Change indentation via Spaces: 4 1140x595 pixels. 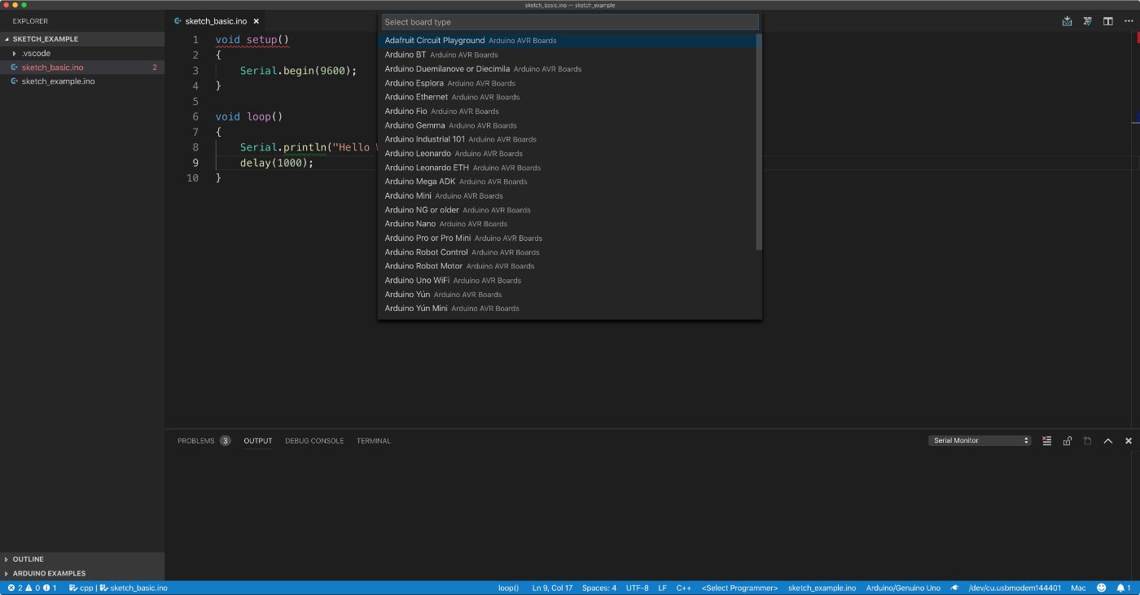click(599, 588)
